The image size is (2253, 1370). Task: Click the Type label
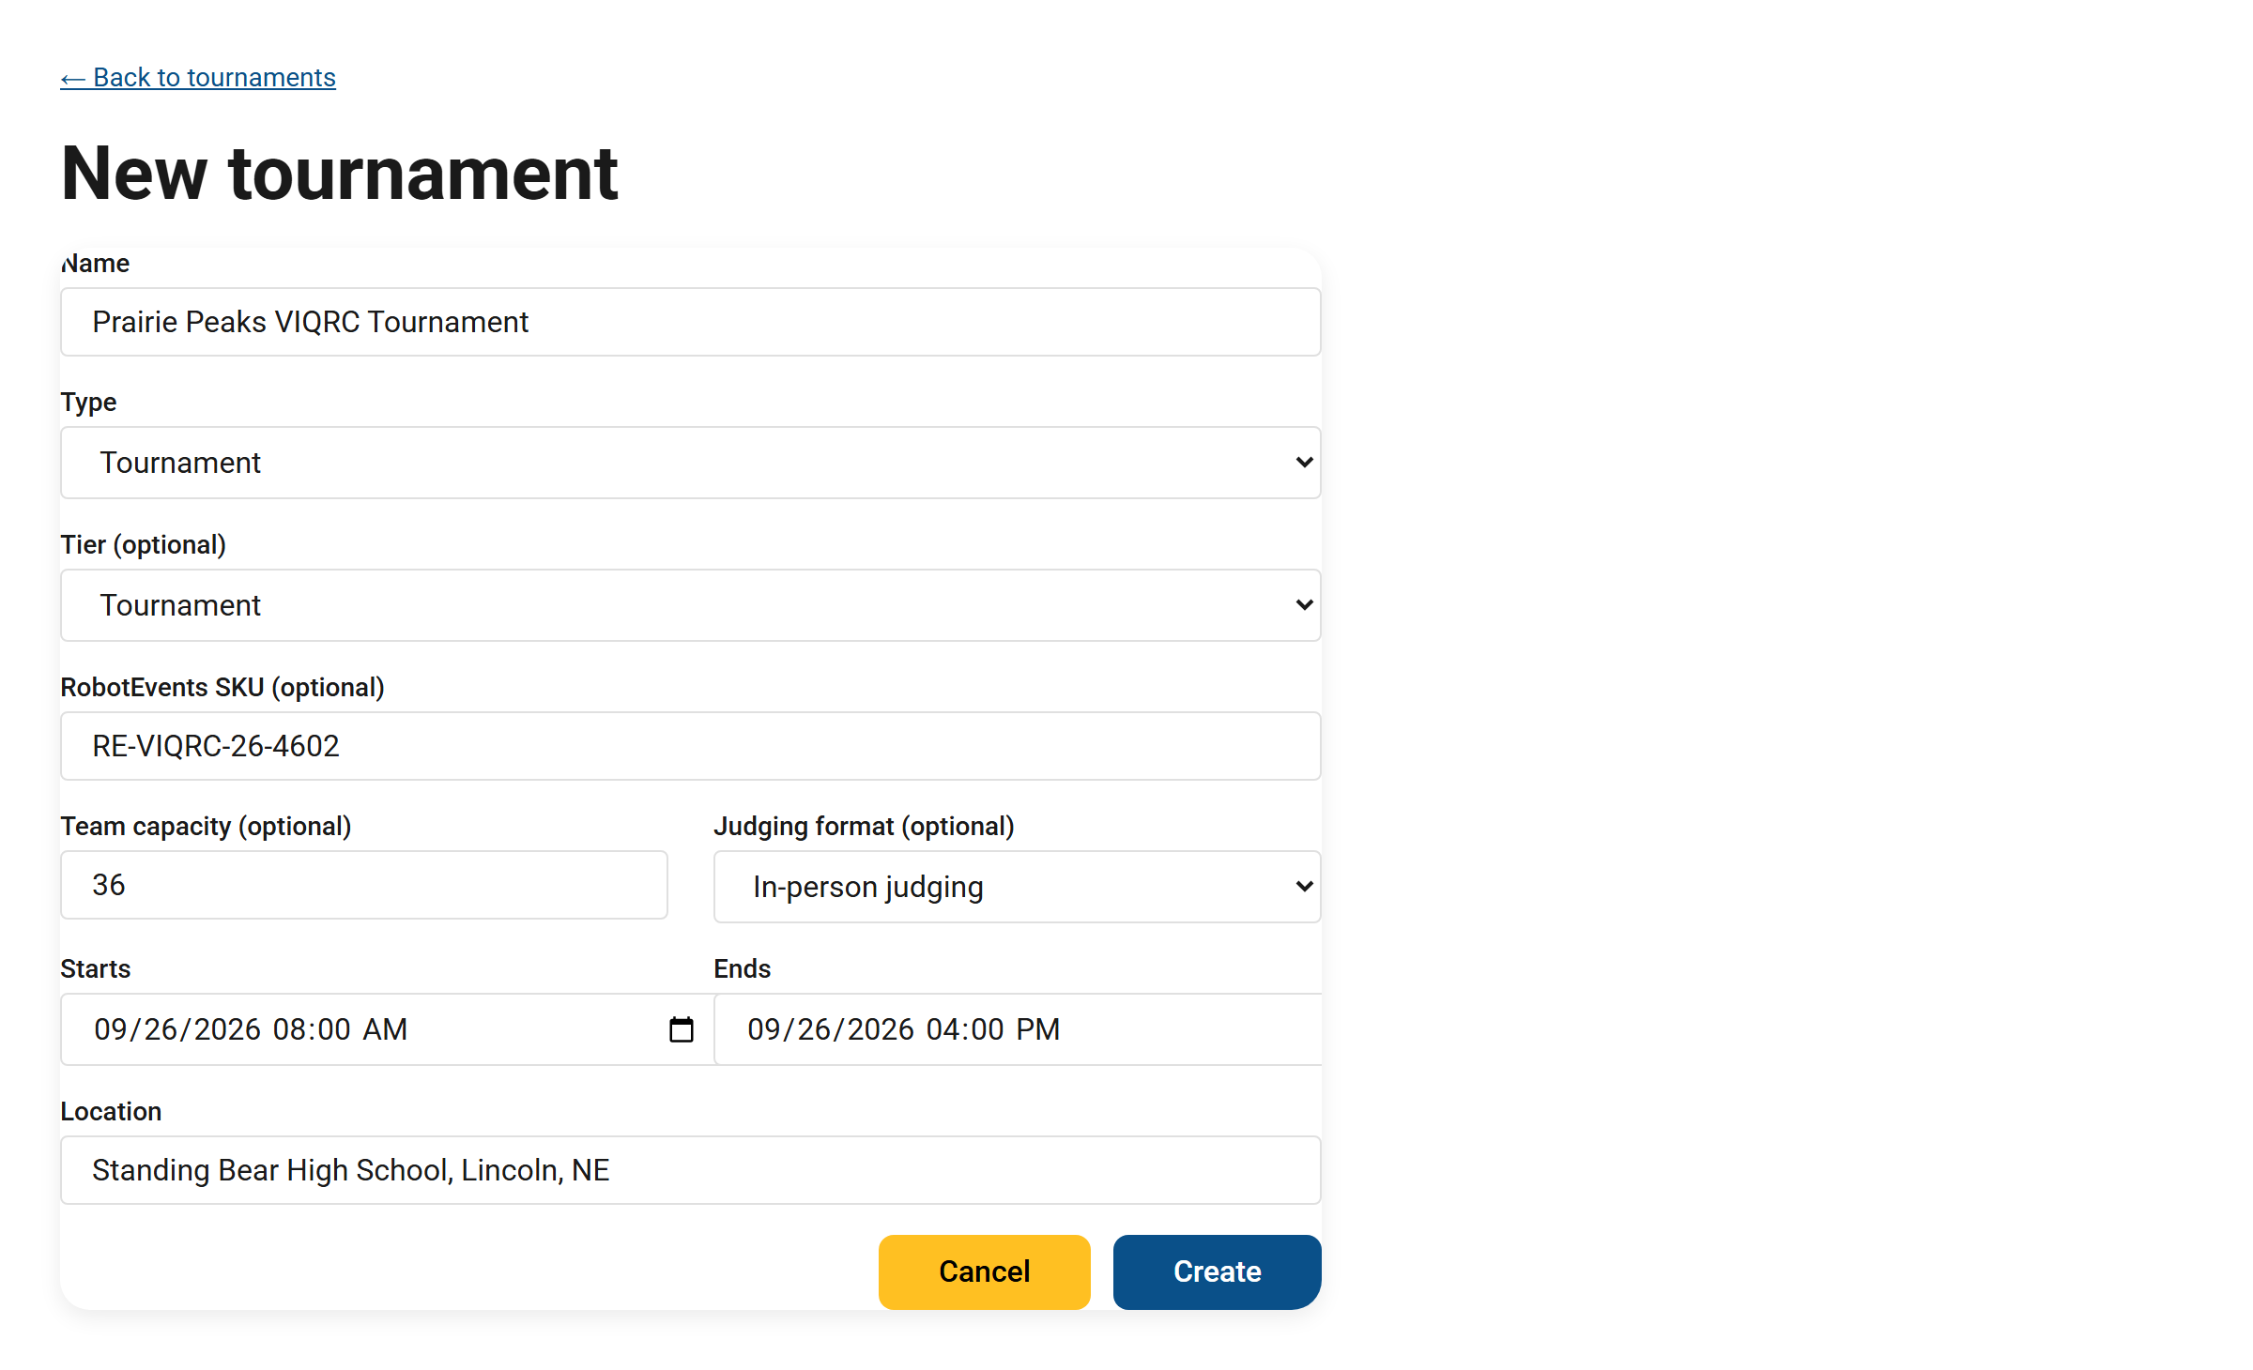[x=88, y=402]
